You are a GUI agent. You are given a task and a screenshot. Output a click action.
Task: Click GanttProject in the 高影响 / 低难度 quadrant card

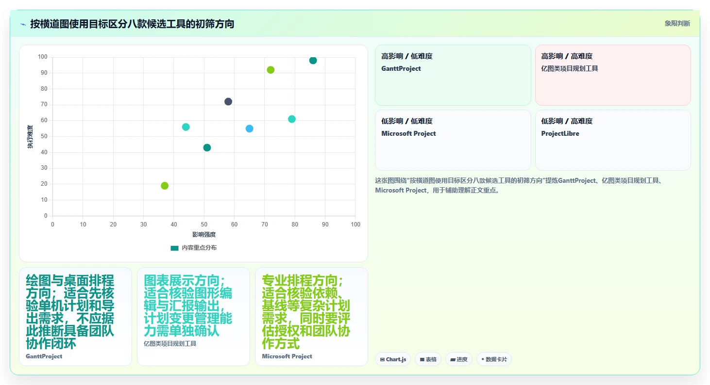click(x=401, y=69)
